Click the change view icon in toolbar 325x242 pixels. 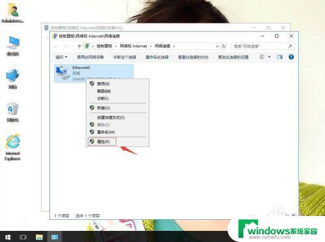click(x=263, y=57)
